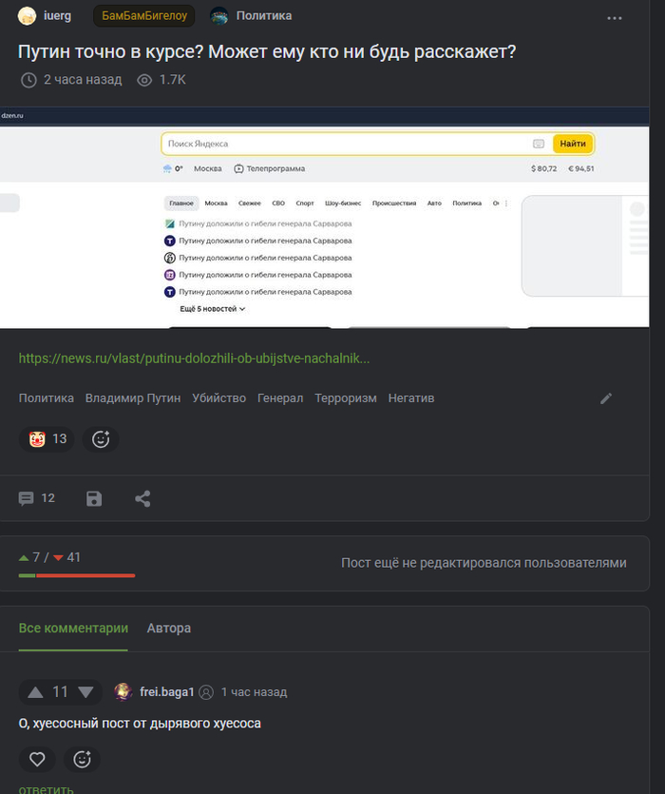Click the profile badge icon after frei.baga1
665x794 pixels.
206,692
